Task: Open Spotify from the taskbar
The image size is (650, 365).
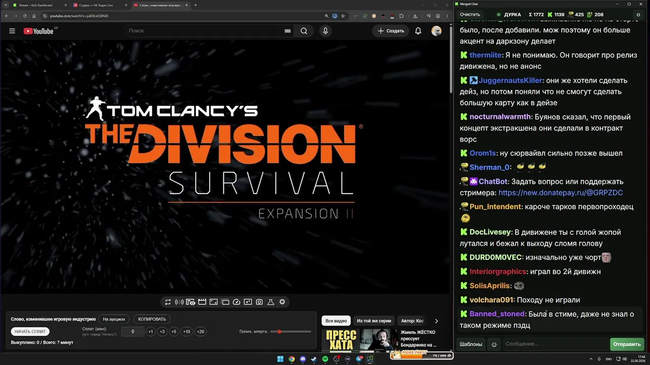Action: click(326, 359)
